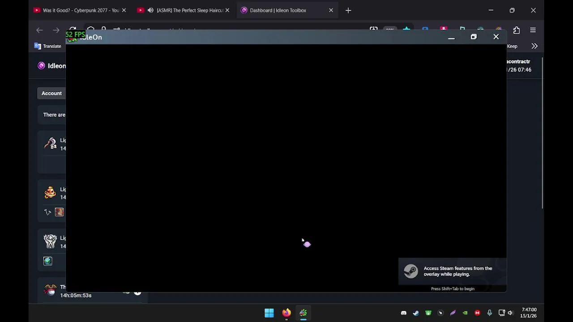Open the NVIDIA tray icon

(x=465, y=313)
